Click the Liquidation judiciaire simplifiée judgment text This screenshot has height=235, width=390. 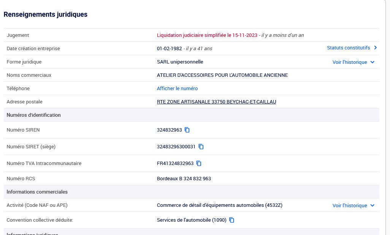(x=207, y=35)
